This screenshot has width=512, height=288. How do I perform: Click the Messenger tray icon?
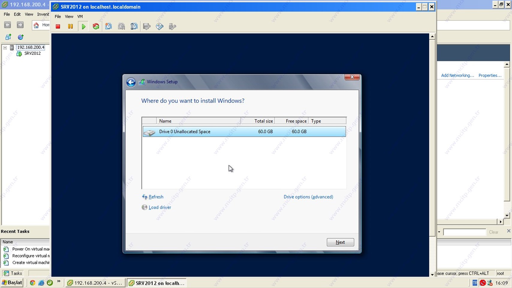[x=490, y=283]
